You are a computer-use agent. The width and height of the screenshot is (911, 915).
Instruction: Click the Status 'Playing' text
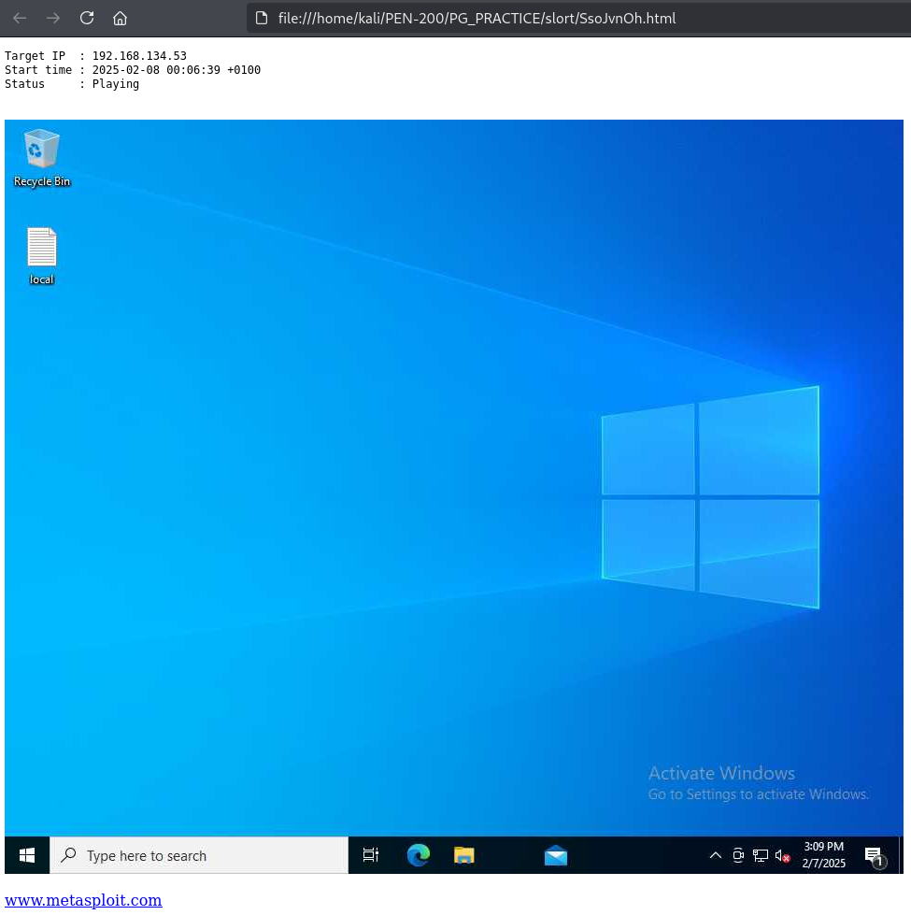click(72, 84)
